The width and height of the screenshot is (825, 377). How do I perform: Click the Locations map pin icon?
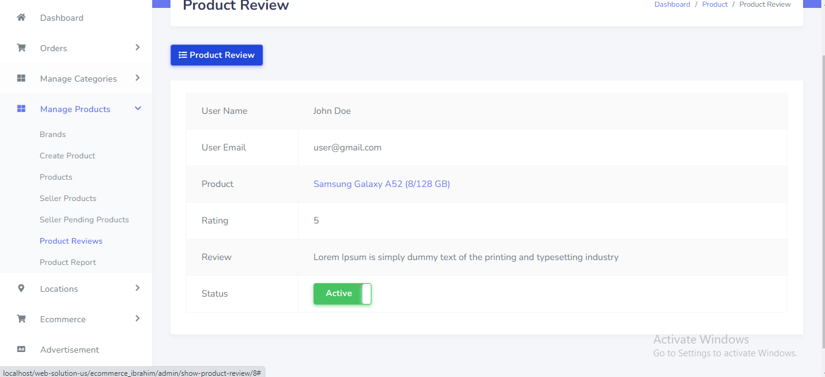pos(21,289)
